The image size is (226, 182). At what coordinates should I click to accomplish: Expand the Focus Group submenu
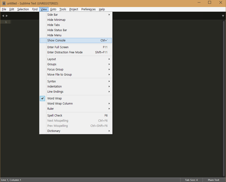pyautogui.click(x=76, y=69)
